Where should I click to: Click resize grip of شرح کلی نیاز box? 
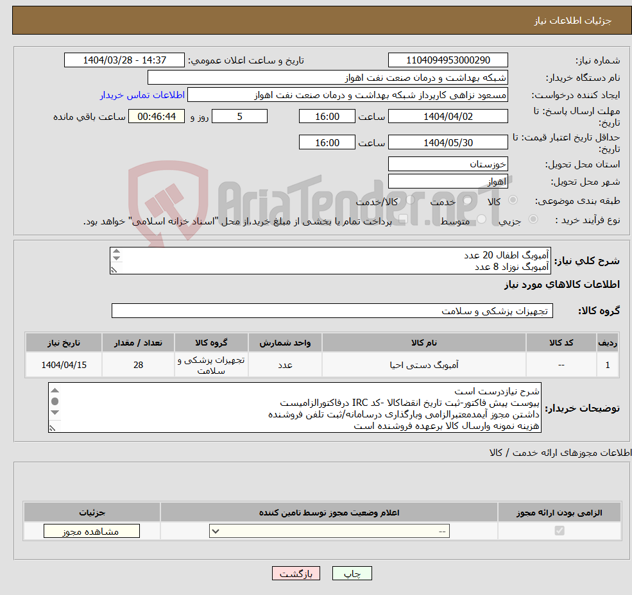114,270
